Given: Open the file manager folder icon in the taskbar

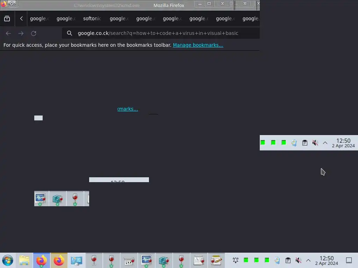Looking at the screenshot, I should tap(24, 260).
